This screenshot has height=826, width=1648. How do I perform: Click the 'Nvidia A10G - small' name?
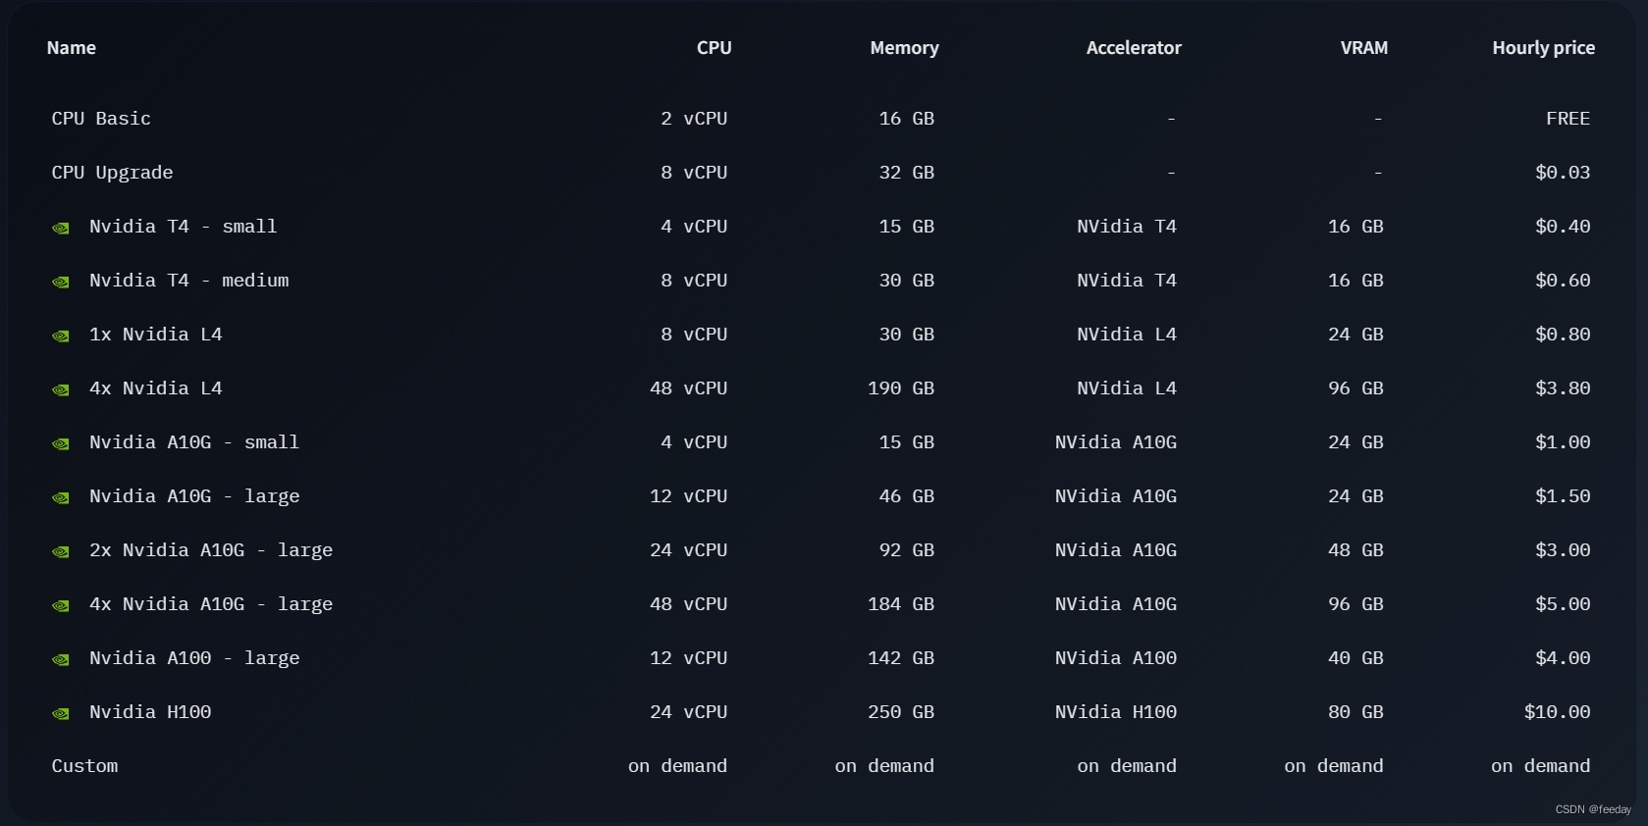pyautogui.click(x=194, y=442)
